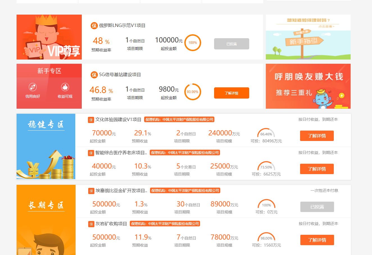Click the 已投满 button for 埃塞俄比亚金矿开发项目
Screen dimensions: 372x255
point(317,207)
